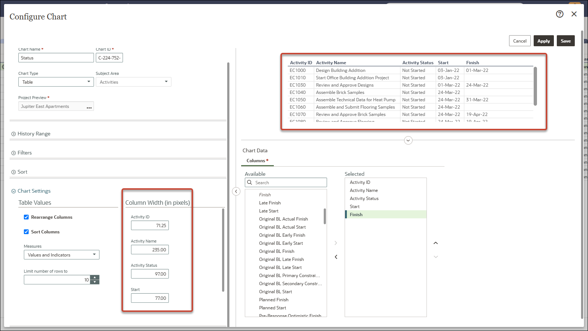
Task: Move the selected column up
Action: (x=436, y=243)
